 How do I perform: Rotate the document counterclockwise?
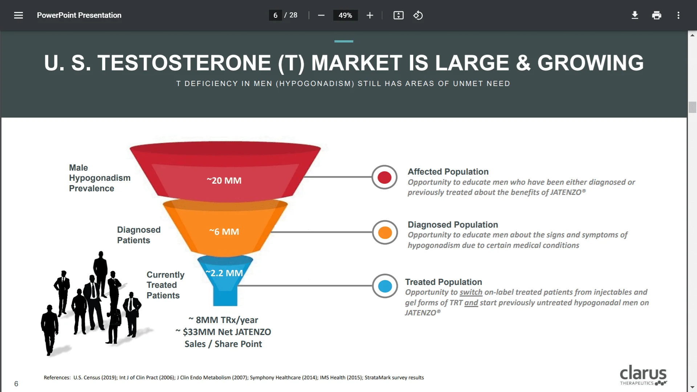(418, 15)
